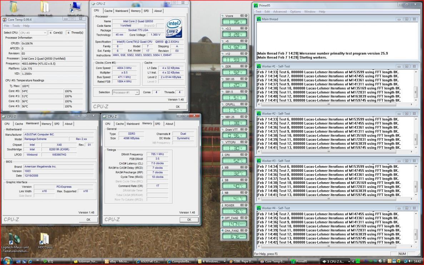Open the Options menu in Prime95
The width and height of the screenshot is (424, 265).
coord(295,12)
